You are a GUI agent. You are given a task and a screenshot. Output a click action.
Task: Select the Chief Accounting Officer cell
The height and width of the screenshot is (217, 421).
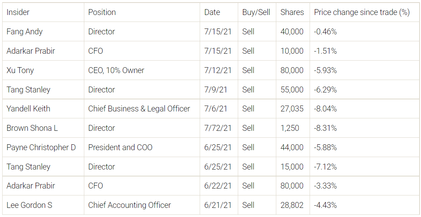click(x=129, y=205)
